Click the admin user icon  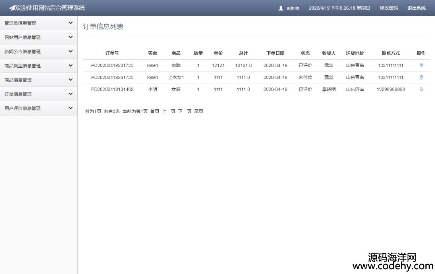click(x=281, y=8)
